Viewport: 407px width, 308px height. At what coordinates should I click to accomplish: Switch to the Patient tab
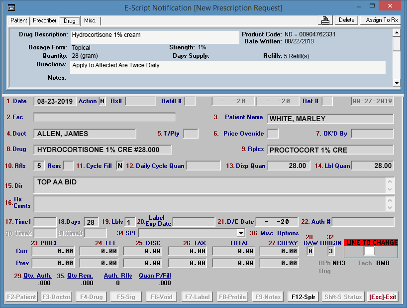19,20
